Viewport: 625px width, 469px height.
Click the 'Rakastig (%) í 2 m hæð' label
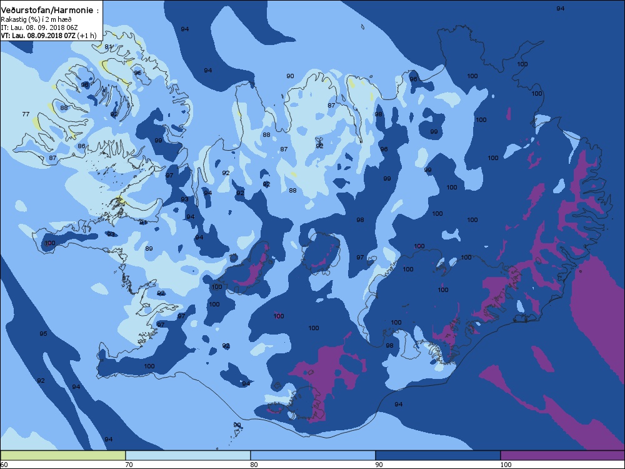coord(36,19)
